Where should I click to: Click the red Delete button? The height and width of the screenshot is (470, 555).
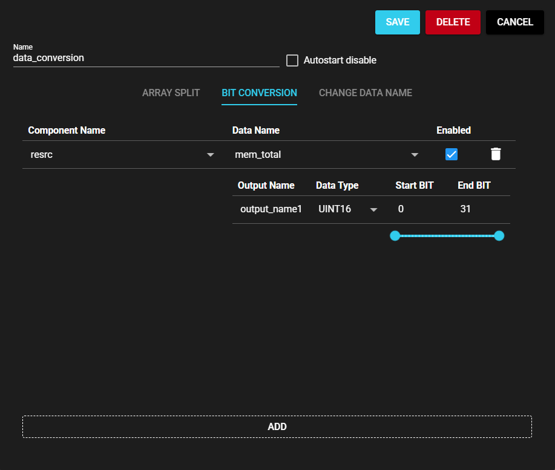pyautogui.click(x=453, y=22)
